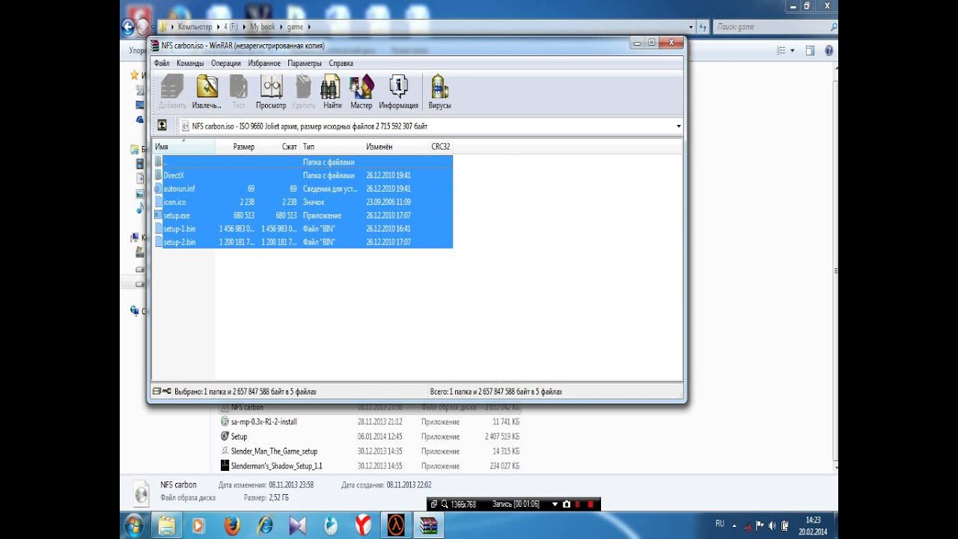Image resolution: width=958 pixels, height=539 pixels.
Task: Click the Explorer back navigation arrow
Action: [127, 27]
